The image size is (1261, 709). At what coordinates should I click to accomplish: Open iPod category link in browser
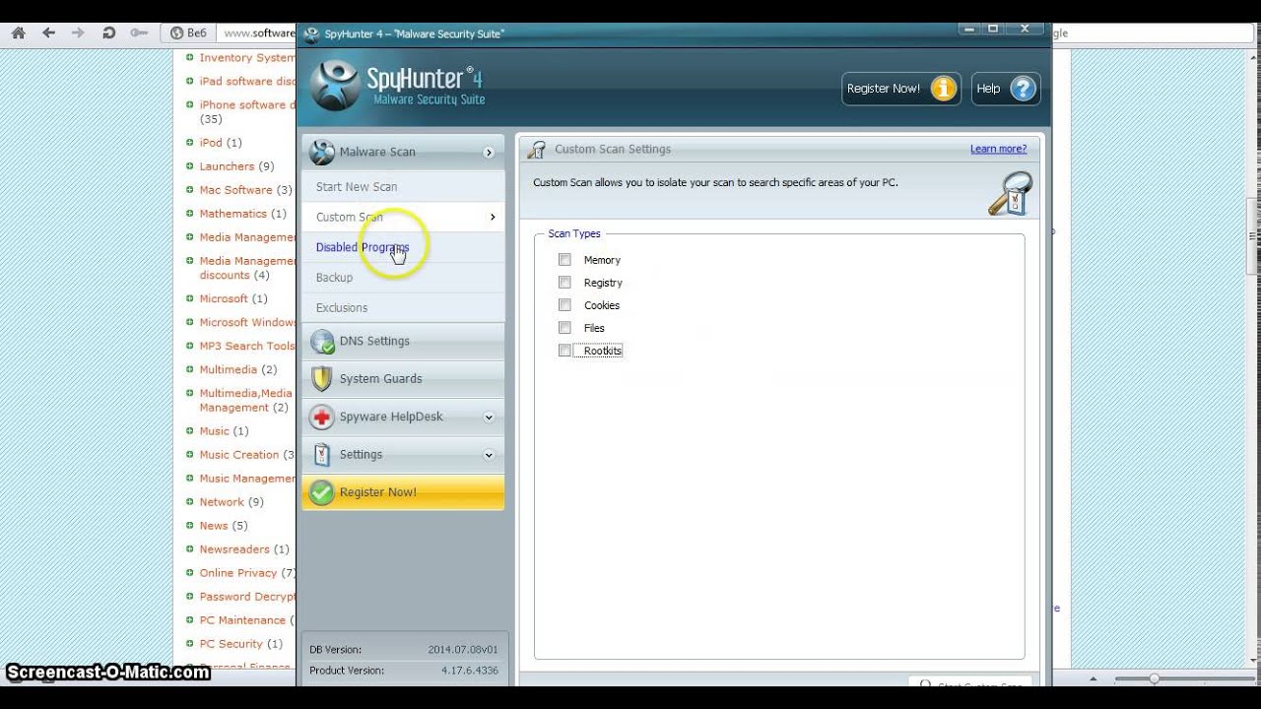211,143
